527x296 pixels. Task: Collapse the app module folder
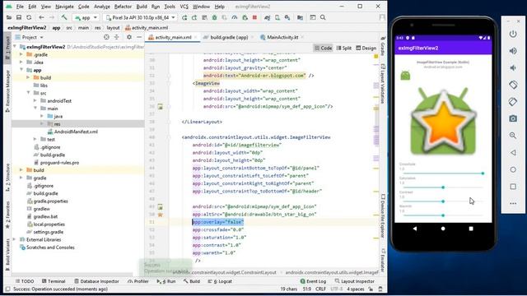point(21,70)
